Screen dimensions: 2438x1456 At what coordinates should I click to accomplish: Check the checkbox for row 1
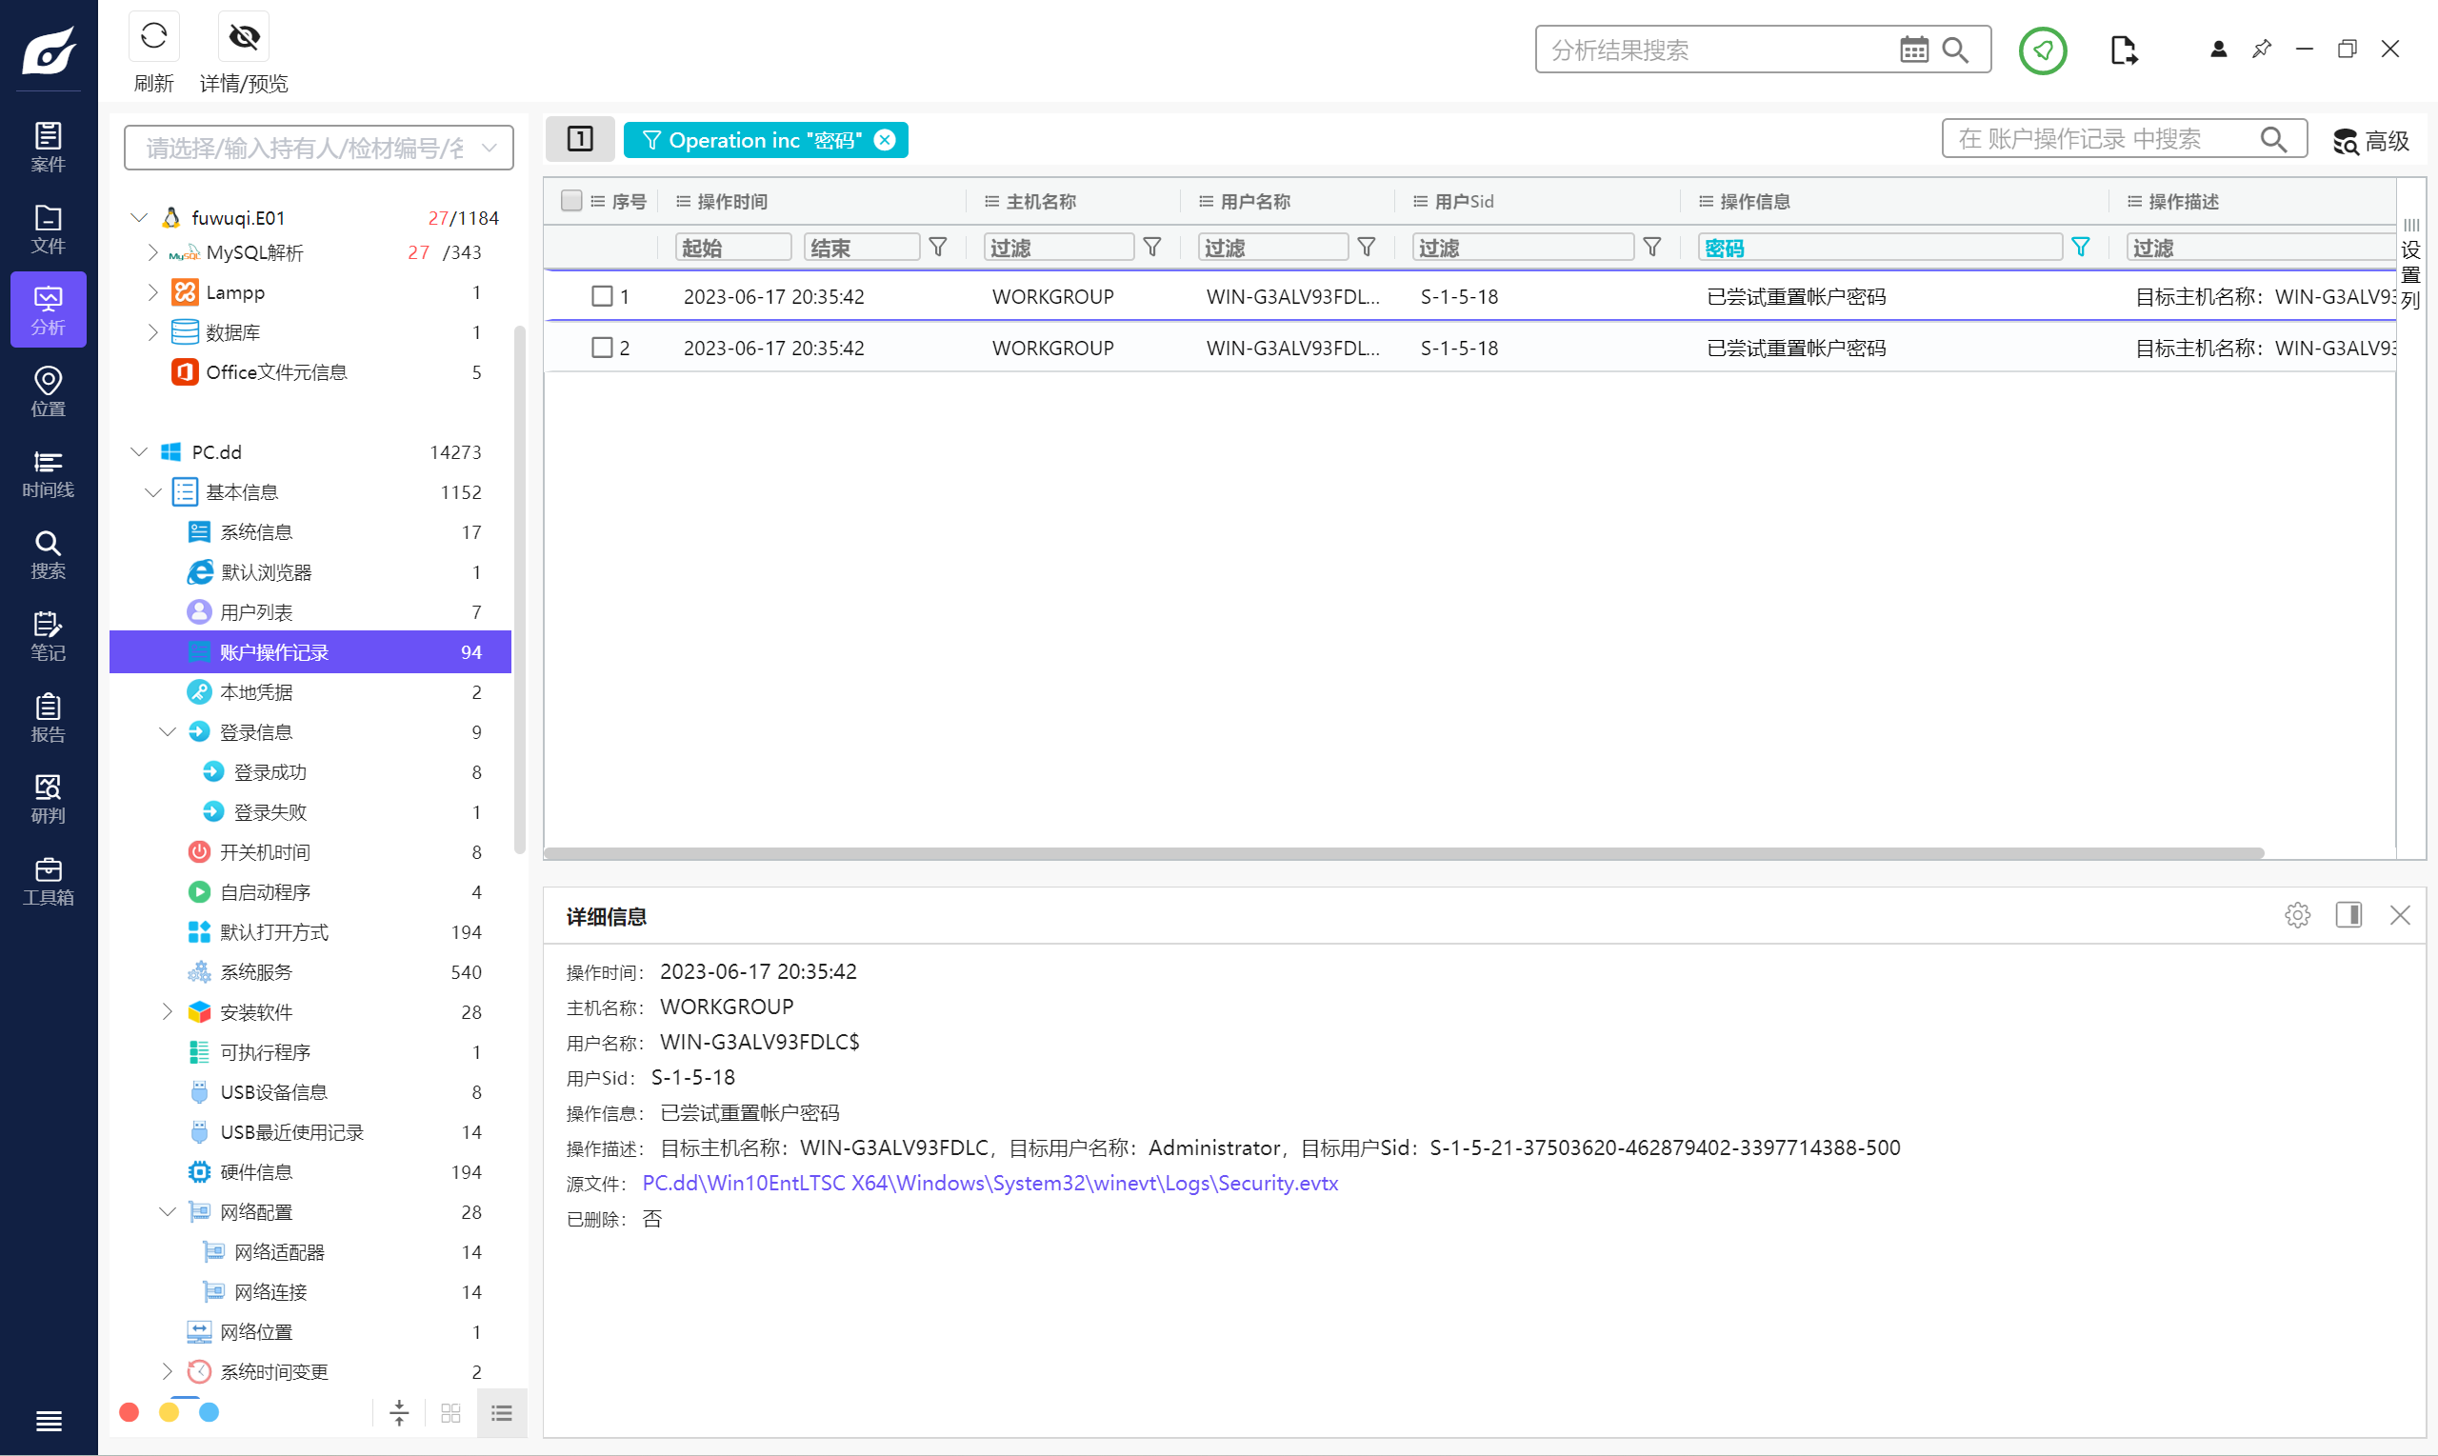click(603, 296)
